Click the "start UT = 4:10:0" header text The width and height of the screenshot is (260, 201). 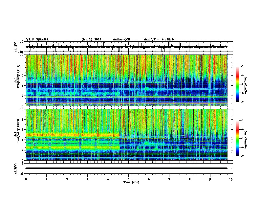[x=159, y=39]
